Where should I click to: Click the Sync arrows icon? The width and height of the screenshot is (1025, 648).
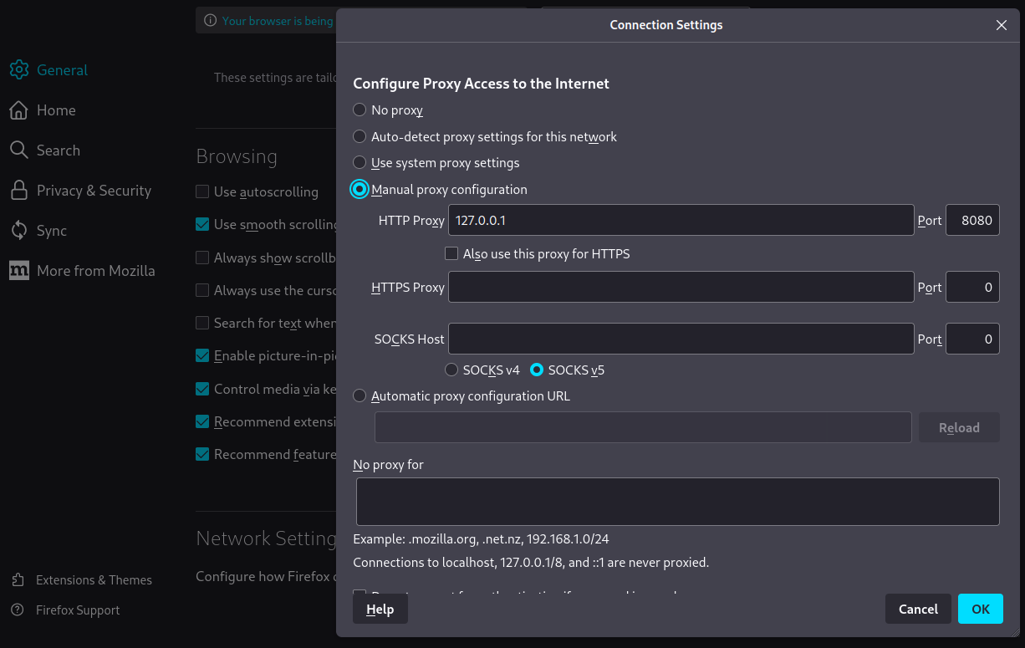19,231
